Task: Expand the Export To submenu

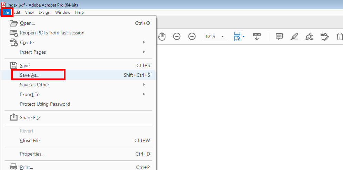Action: point(78,94)
